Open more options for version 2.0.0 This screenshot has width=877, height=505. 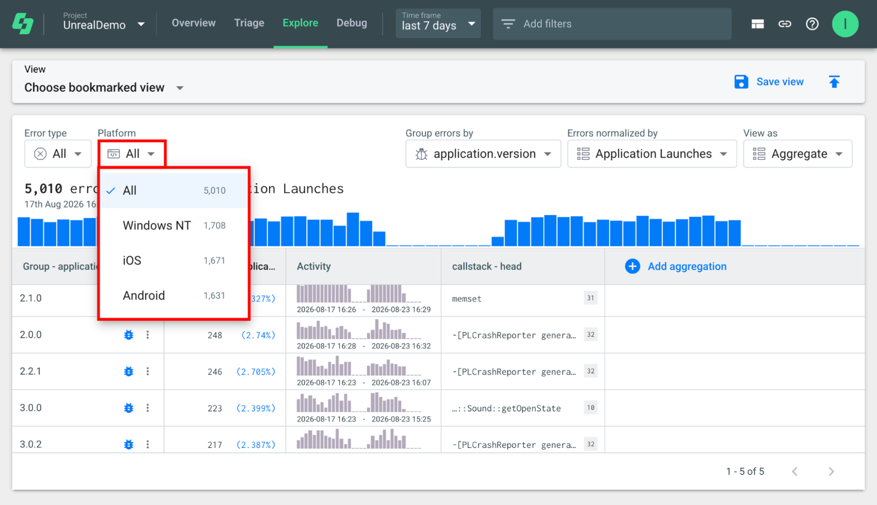click(x=148, y=335)
